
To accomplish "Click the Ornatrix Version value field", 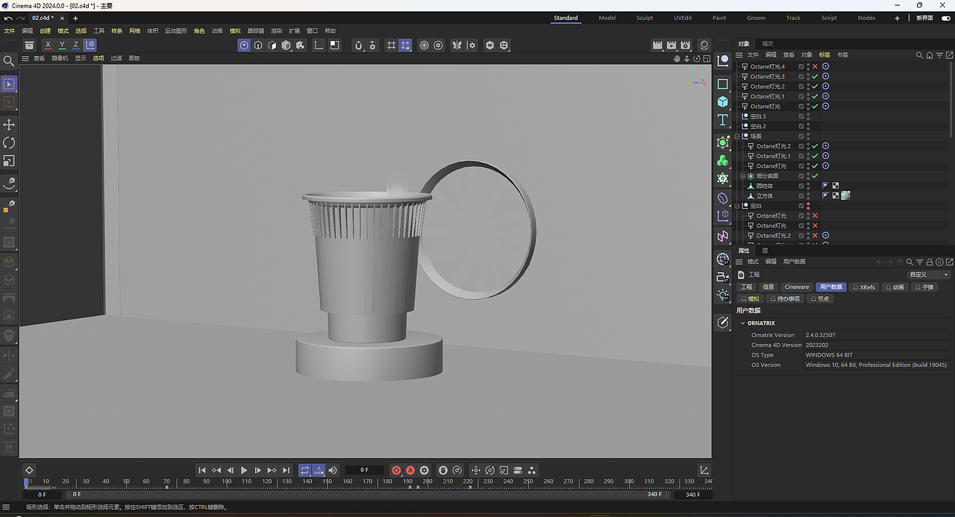I will [x=877, y=335].
